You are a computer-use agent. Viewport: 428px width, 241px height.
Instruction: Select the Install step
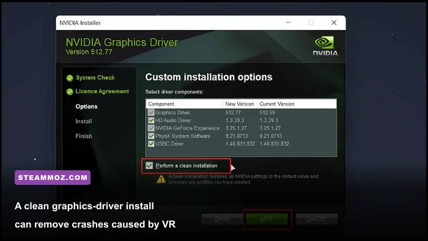(84, 121)
